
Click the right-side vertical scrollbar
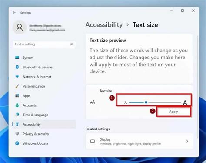click(198, 87)
